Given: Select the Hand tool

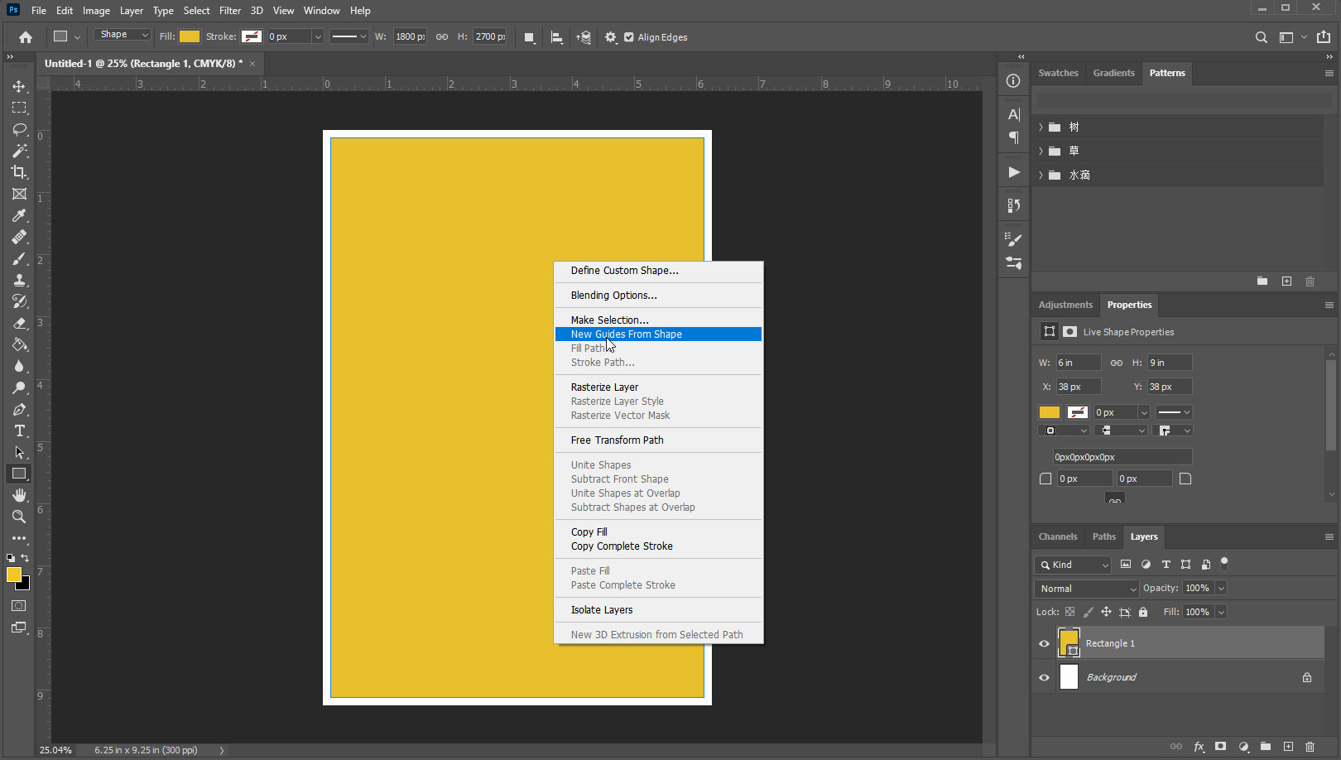Looking at the screenshot, I should tap(19, 495).
